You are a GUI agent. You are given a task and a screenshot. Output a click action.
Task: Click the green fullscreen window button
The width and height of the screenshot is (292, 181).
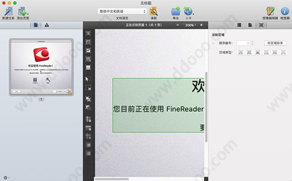tap(15, 3)
